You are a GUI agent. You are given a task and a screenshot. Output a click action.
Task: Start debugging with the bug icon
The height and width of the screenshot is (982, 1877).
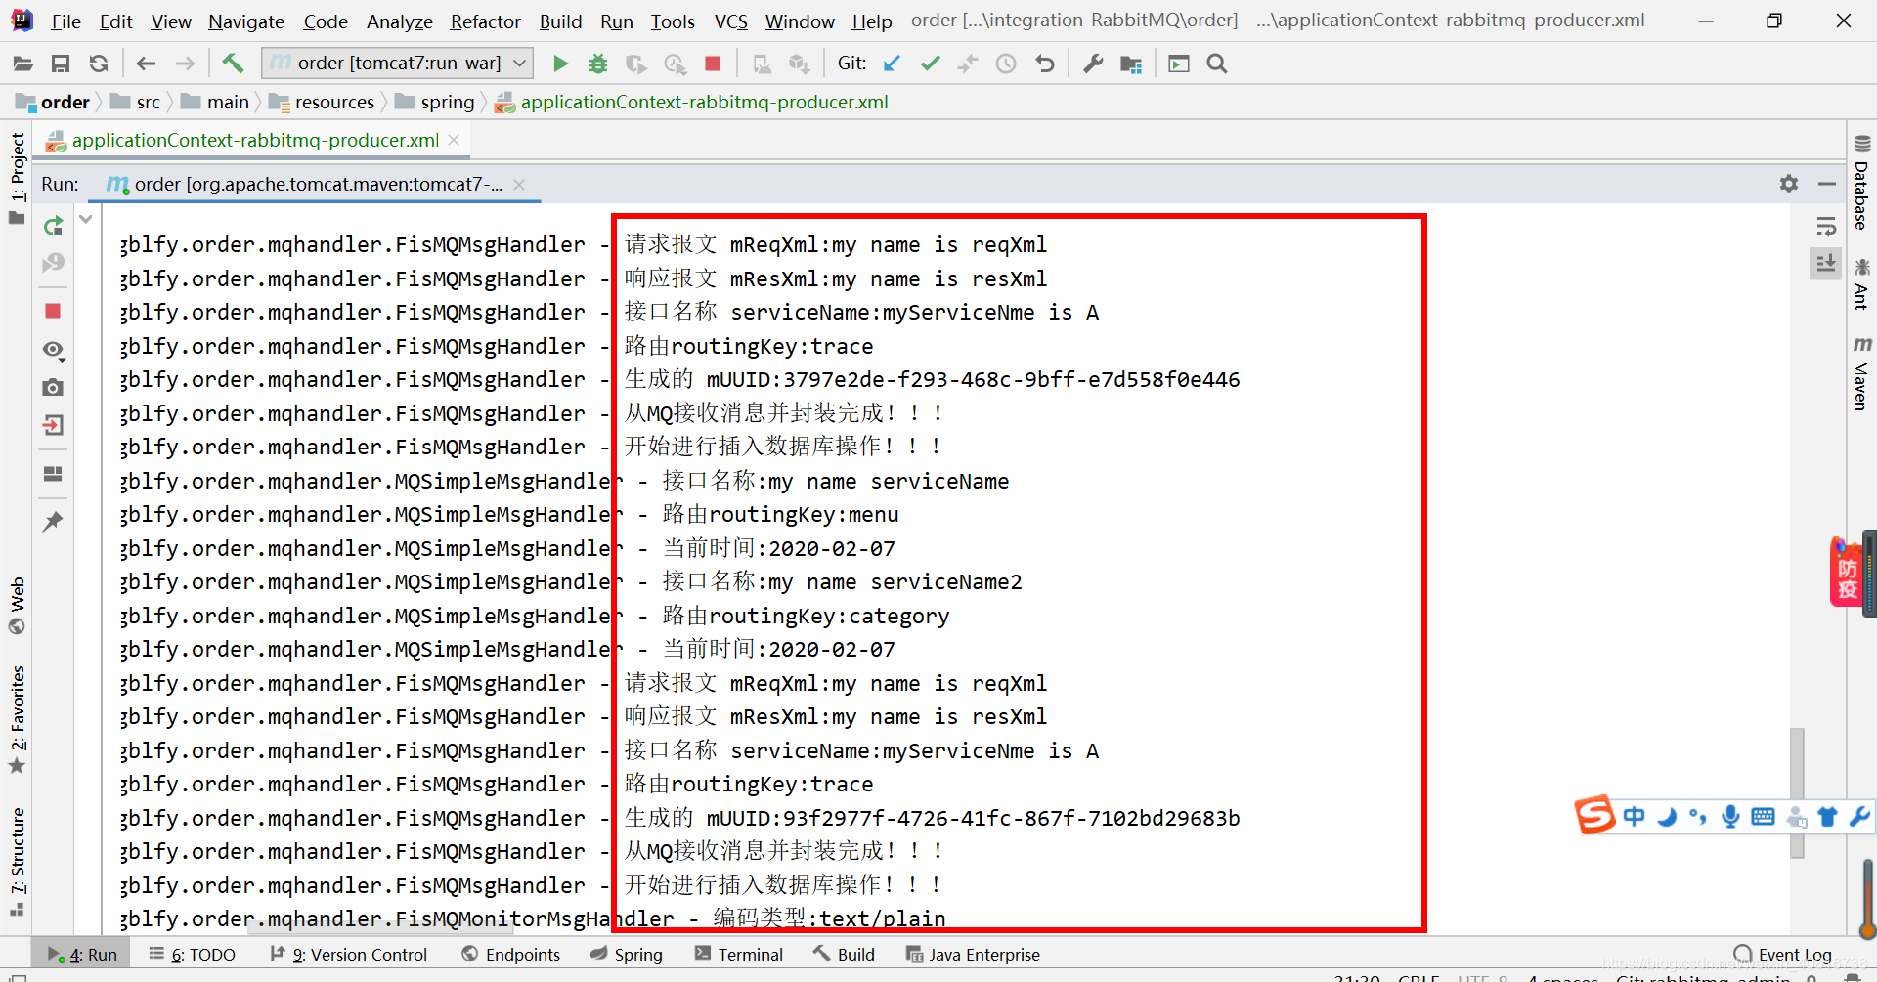598,64
